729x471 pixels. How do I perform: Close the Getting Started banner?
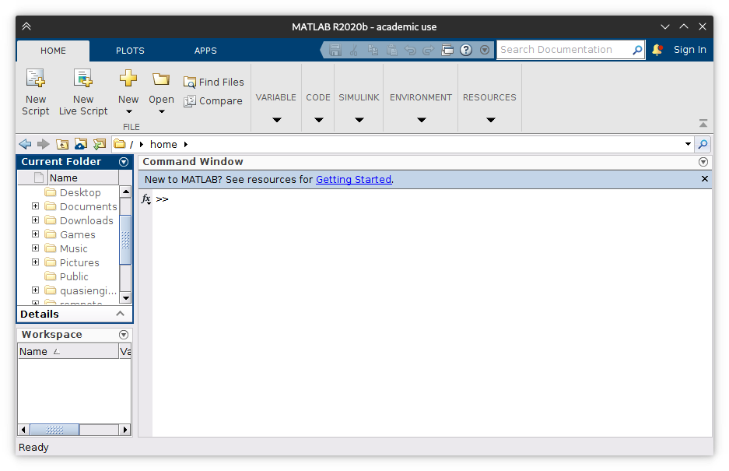(705, 179)
